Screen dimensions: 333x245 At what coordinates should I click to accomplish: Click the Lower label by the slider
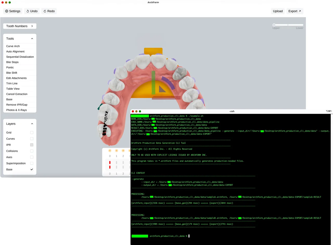point(299,28)
